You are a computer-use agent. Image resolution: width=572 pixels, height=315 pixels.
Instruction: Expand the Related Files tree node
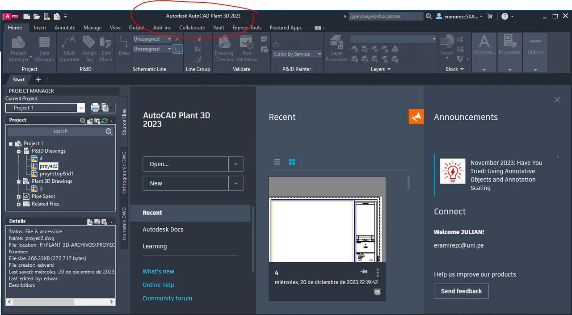(19, 204)
